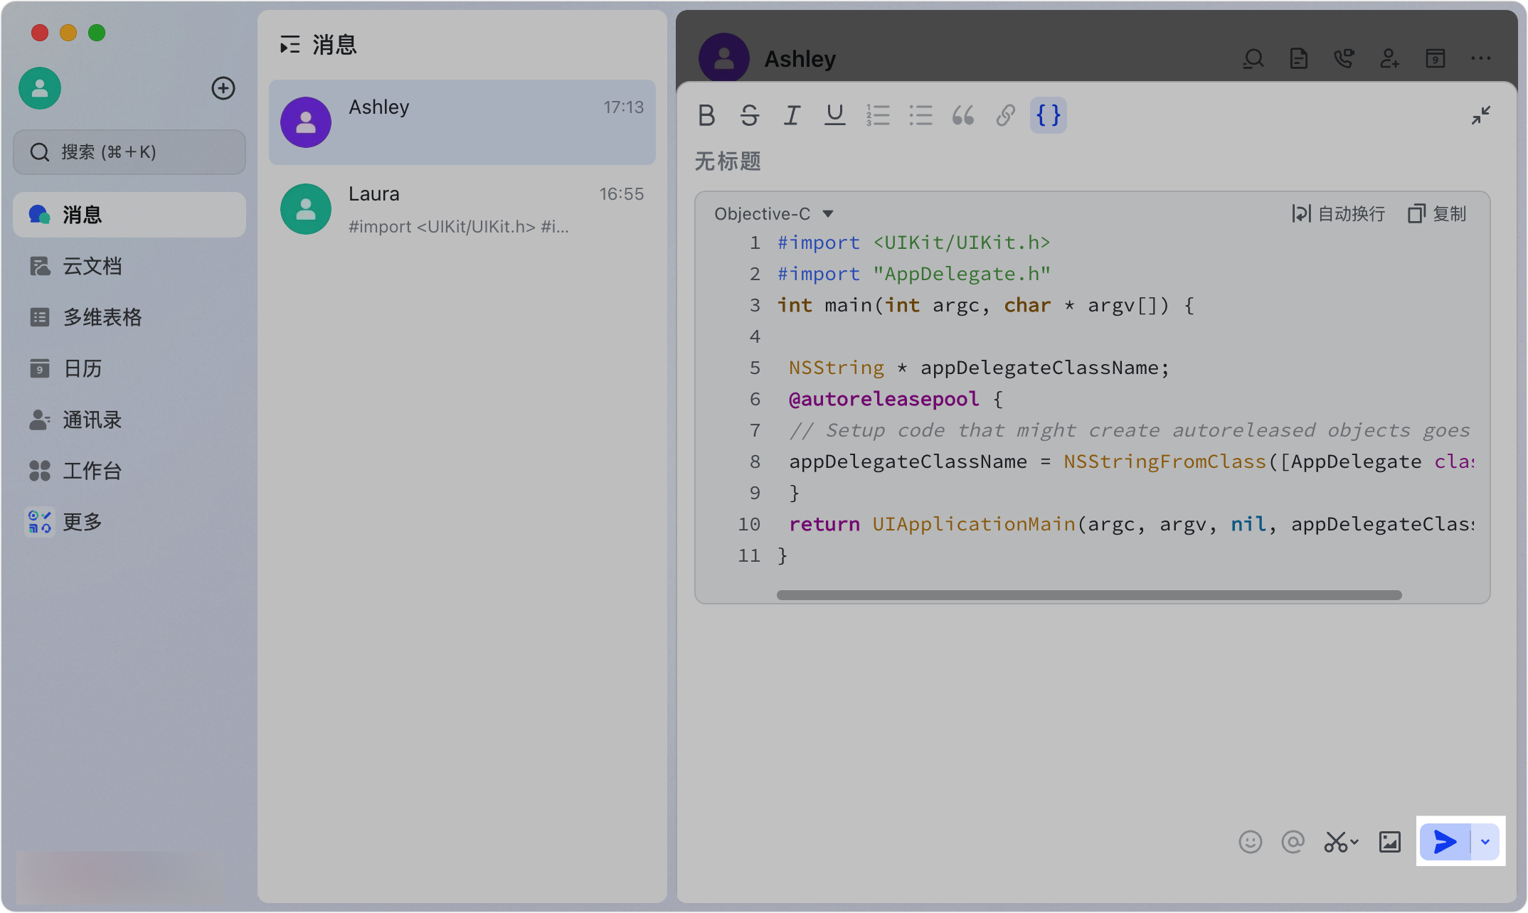
Task: Select the Ashley conversation
Action: coord(462,122)
